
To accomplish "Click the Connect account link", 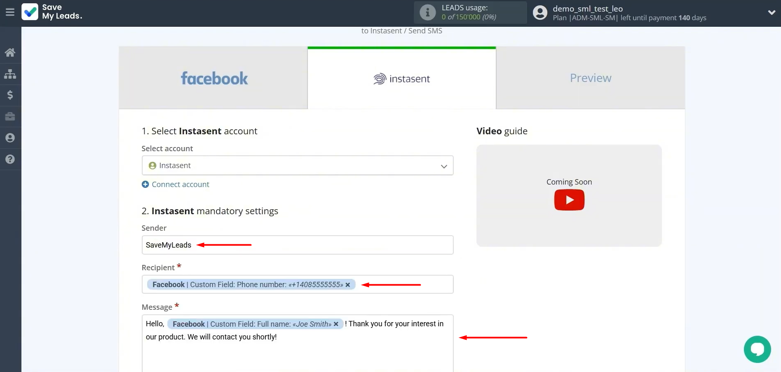I will tap(181, 185).
